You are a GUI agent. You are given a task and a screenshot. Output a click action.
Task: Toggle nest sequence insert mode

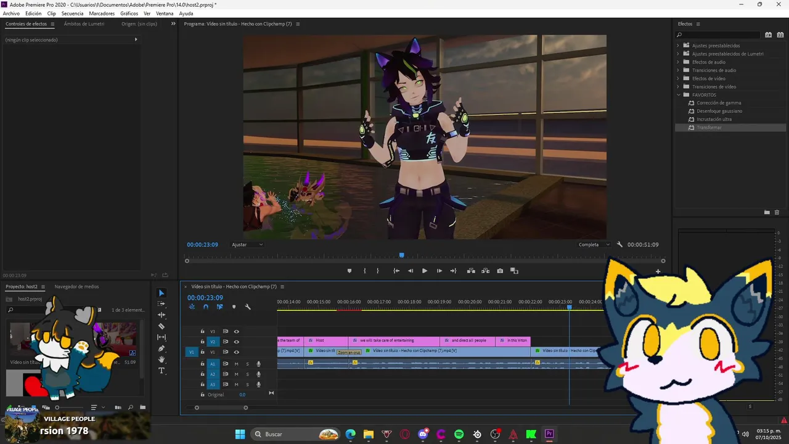pos(192,306)
